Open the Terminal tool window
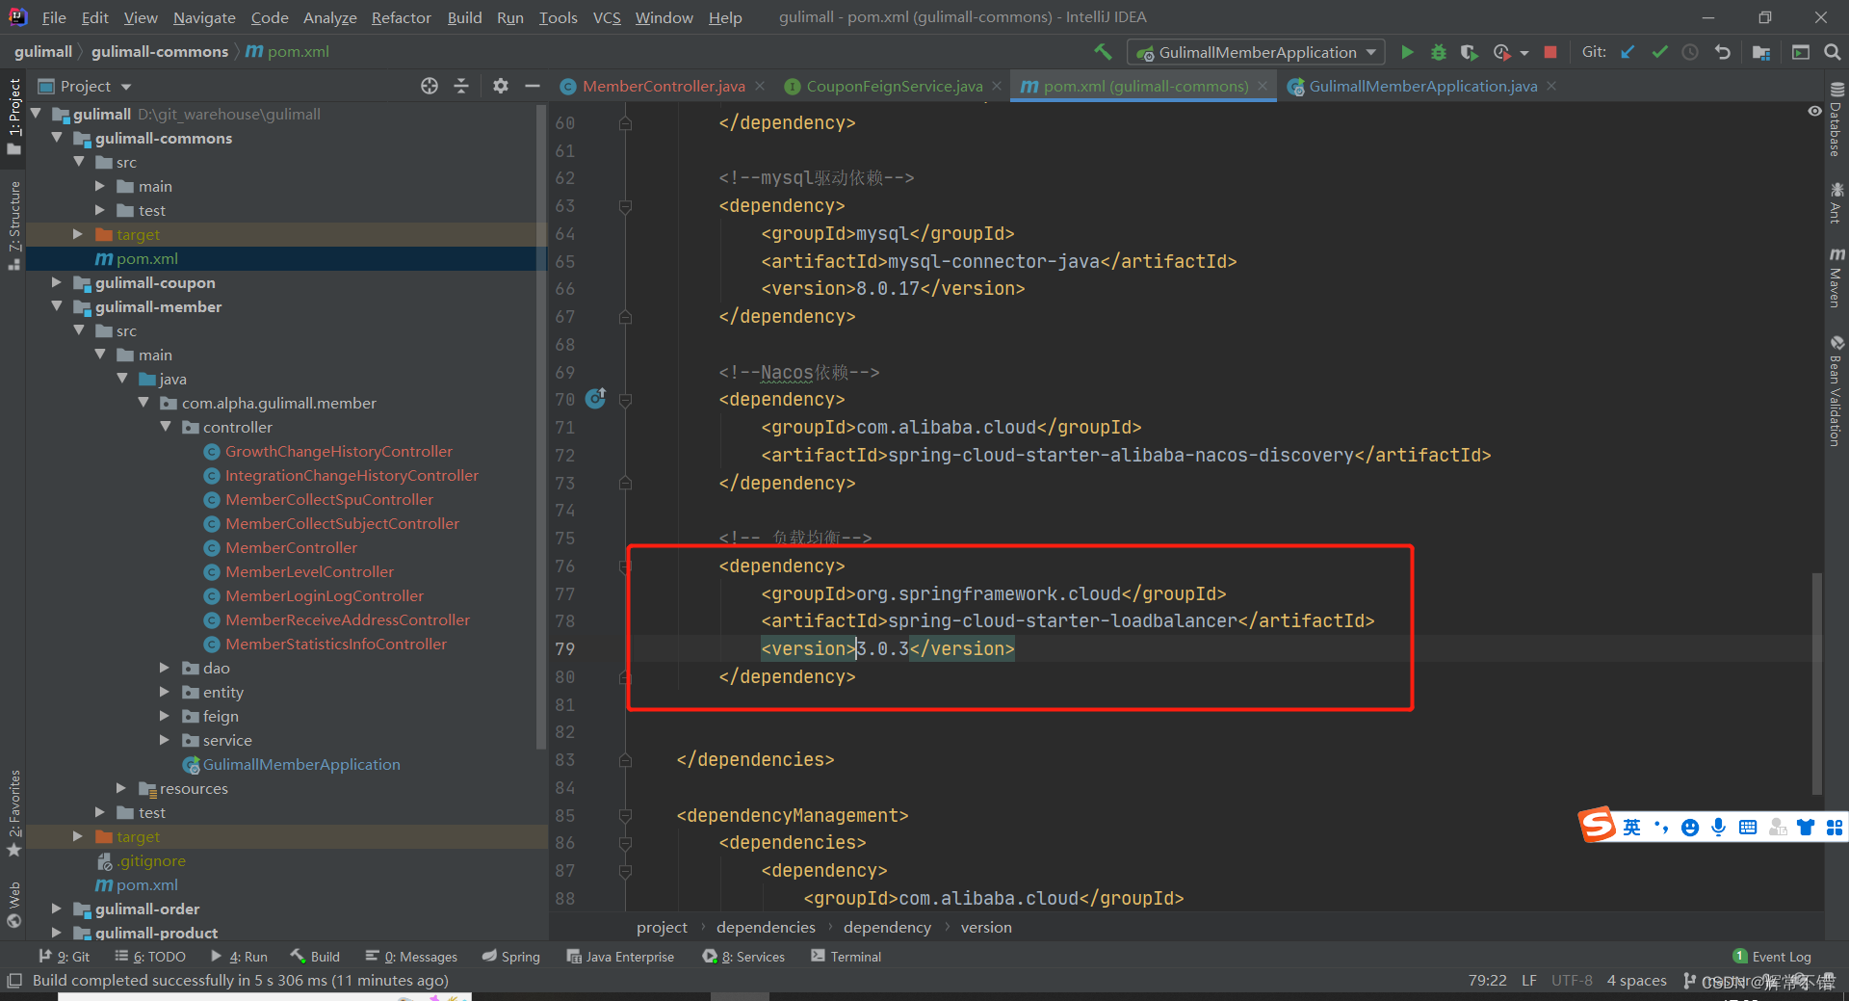 tap(853, 956)
